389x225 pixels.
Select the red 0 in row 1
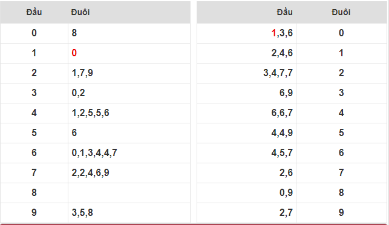click(x=74, y=53)
